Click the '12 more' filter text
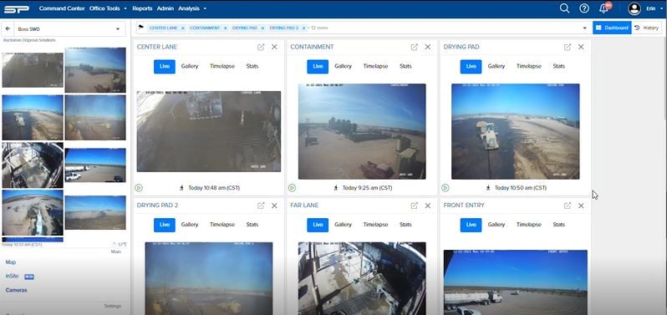Viewport: 667px width, 315px height. pos(319,28)
